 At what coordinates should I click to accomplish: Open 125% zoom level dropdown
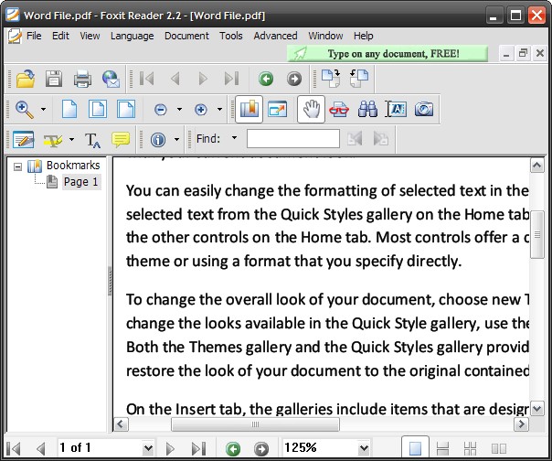click(x=364, y=448)
